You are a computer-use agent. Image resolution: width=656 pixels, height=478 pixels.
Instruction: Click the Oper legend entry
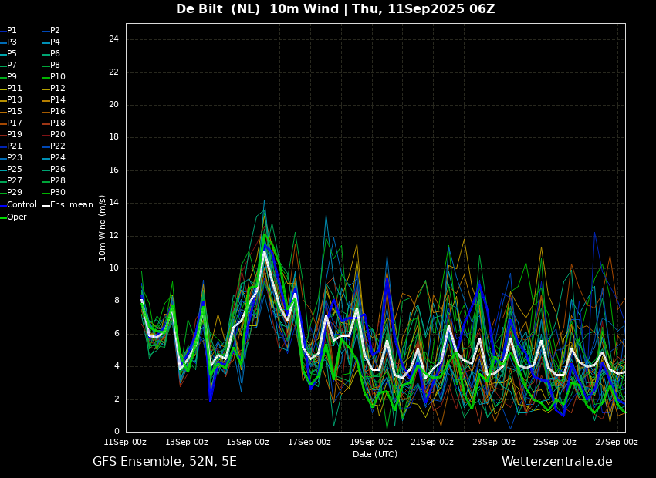tap(13, 217)
